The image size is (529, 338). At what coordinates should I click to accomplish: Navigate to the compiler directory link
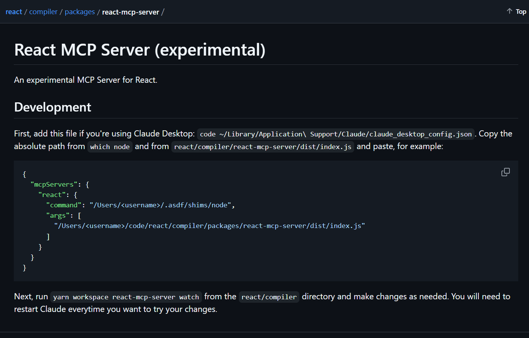(43, 11)
